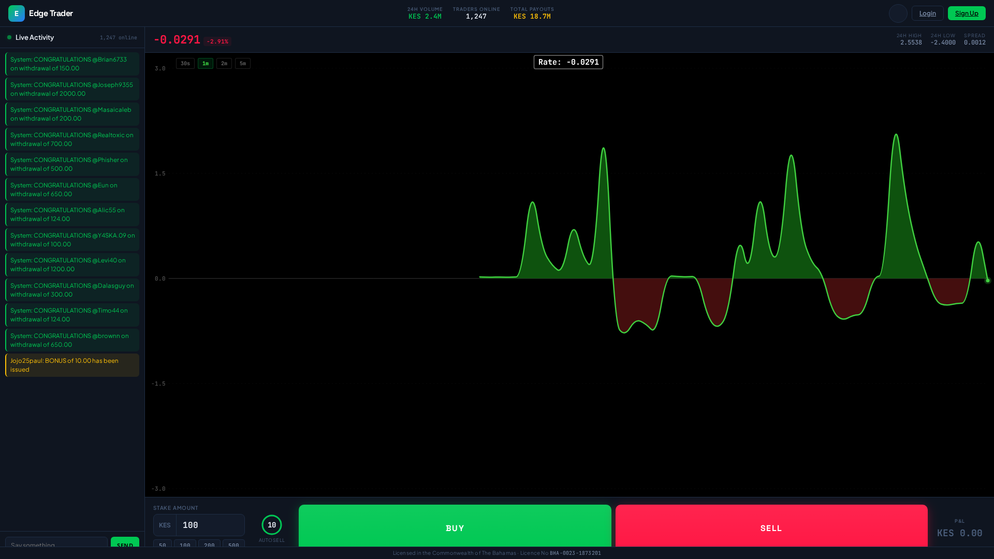Choose the 100 stake preset

point(185,543)
